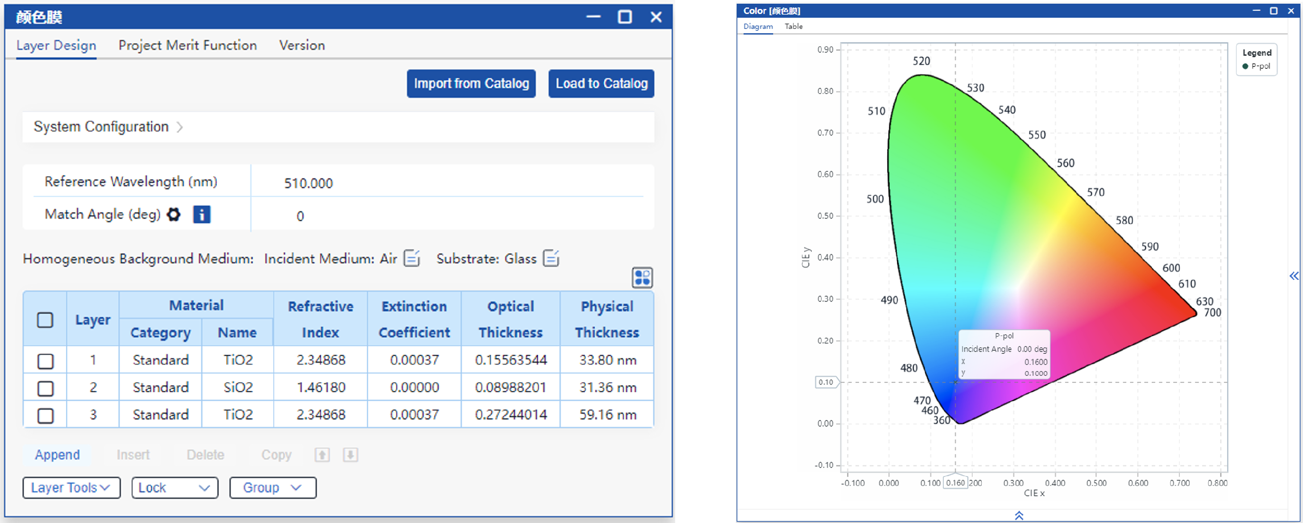This screenshot has width=1303, height=523.
Task: Expand the bottom double-chevron under the CIE diagram
Action: coord(1019,515)
